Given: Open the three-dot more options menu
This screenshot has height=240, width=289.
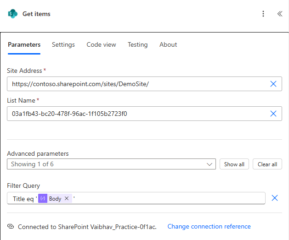Looking at the screenshot, I should point(263,14).
